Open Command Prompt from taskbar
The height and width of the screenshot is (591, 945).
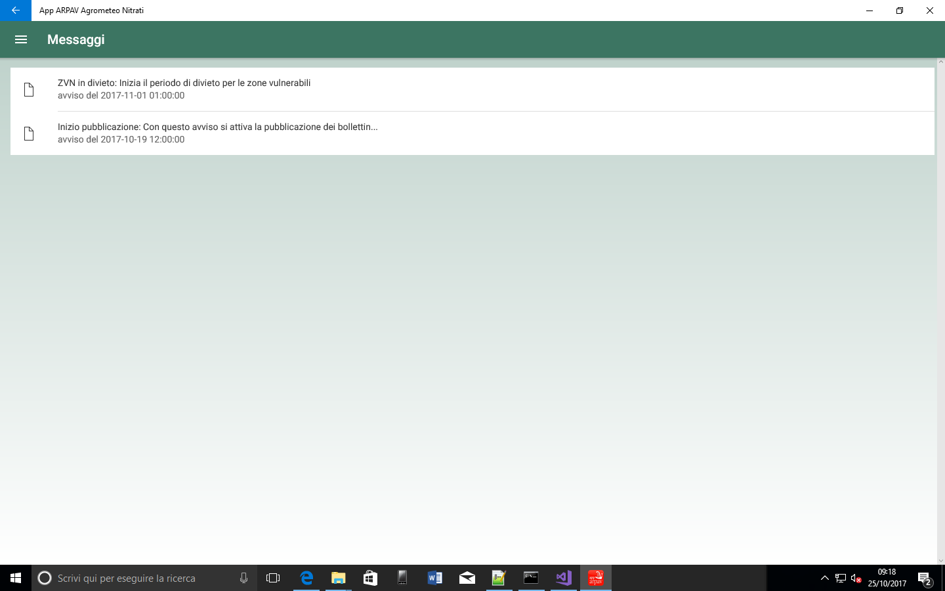click(531, 578)
